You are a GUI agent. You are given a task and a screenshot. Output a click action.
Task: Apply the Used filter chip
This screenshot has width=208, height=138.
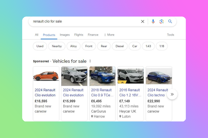[40, 46]
